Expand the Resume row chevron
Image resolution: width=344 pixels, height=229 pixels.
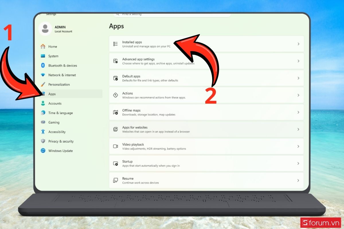point(298,180)
